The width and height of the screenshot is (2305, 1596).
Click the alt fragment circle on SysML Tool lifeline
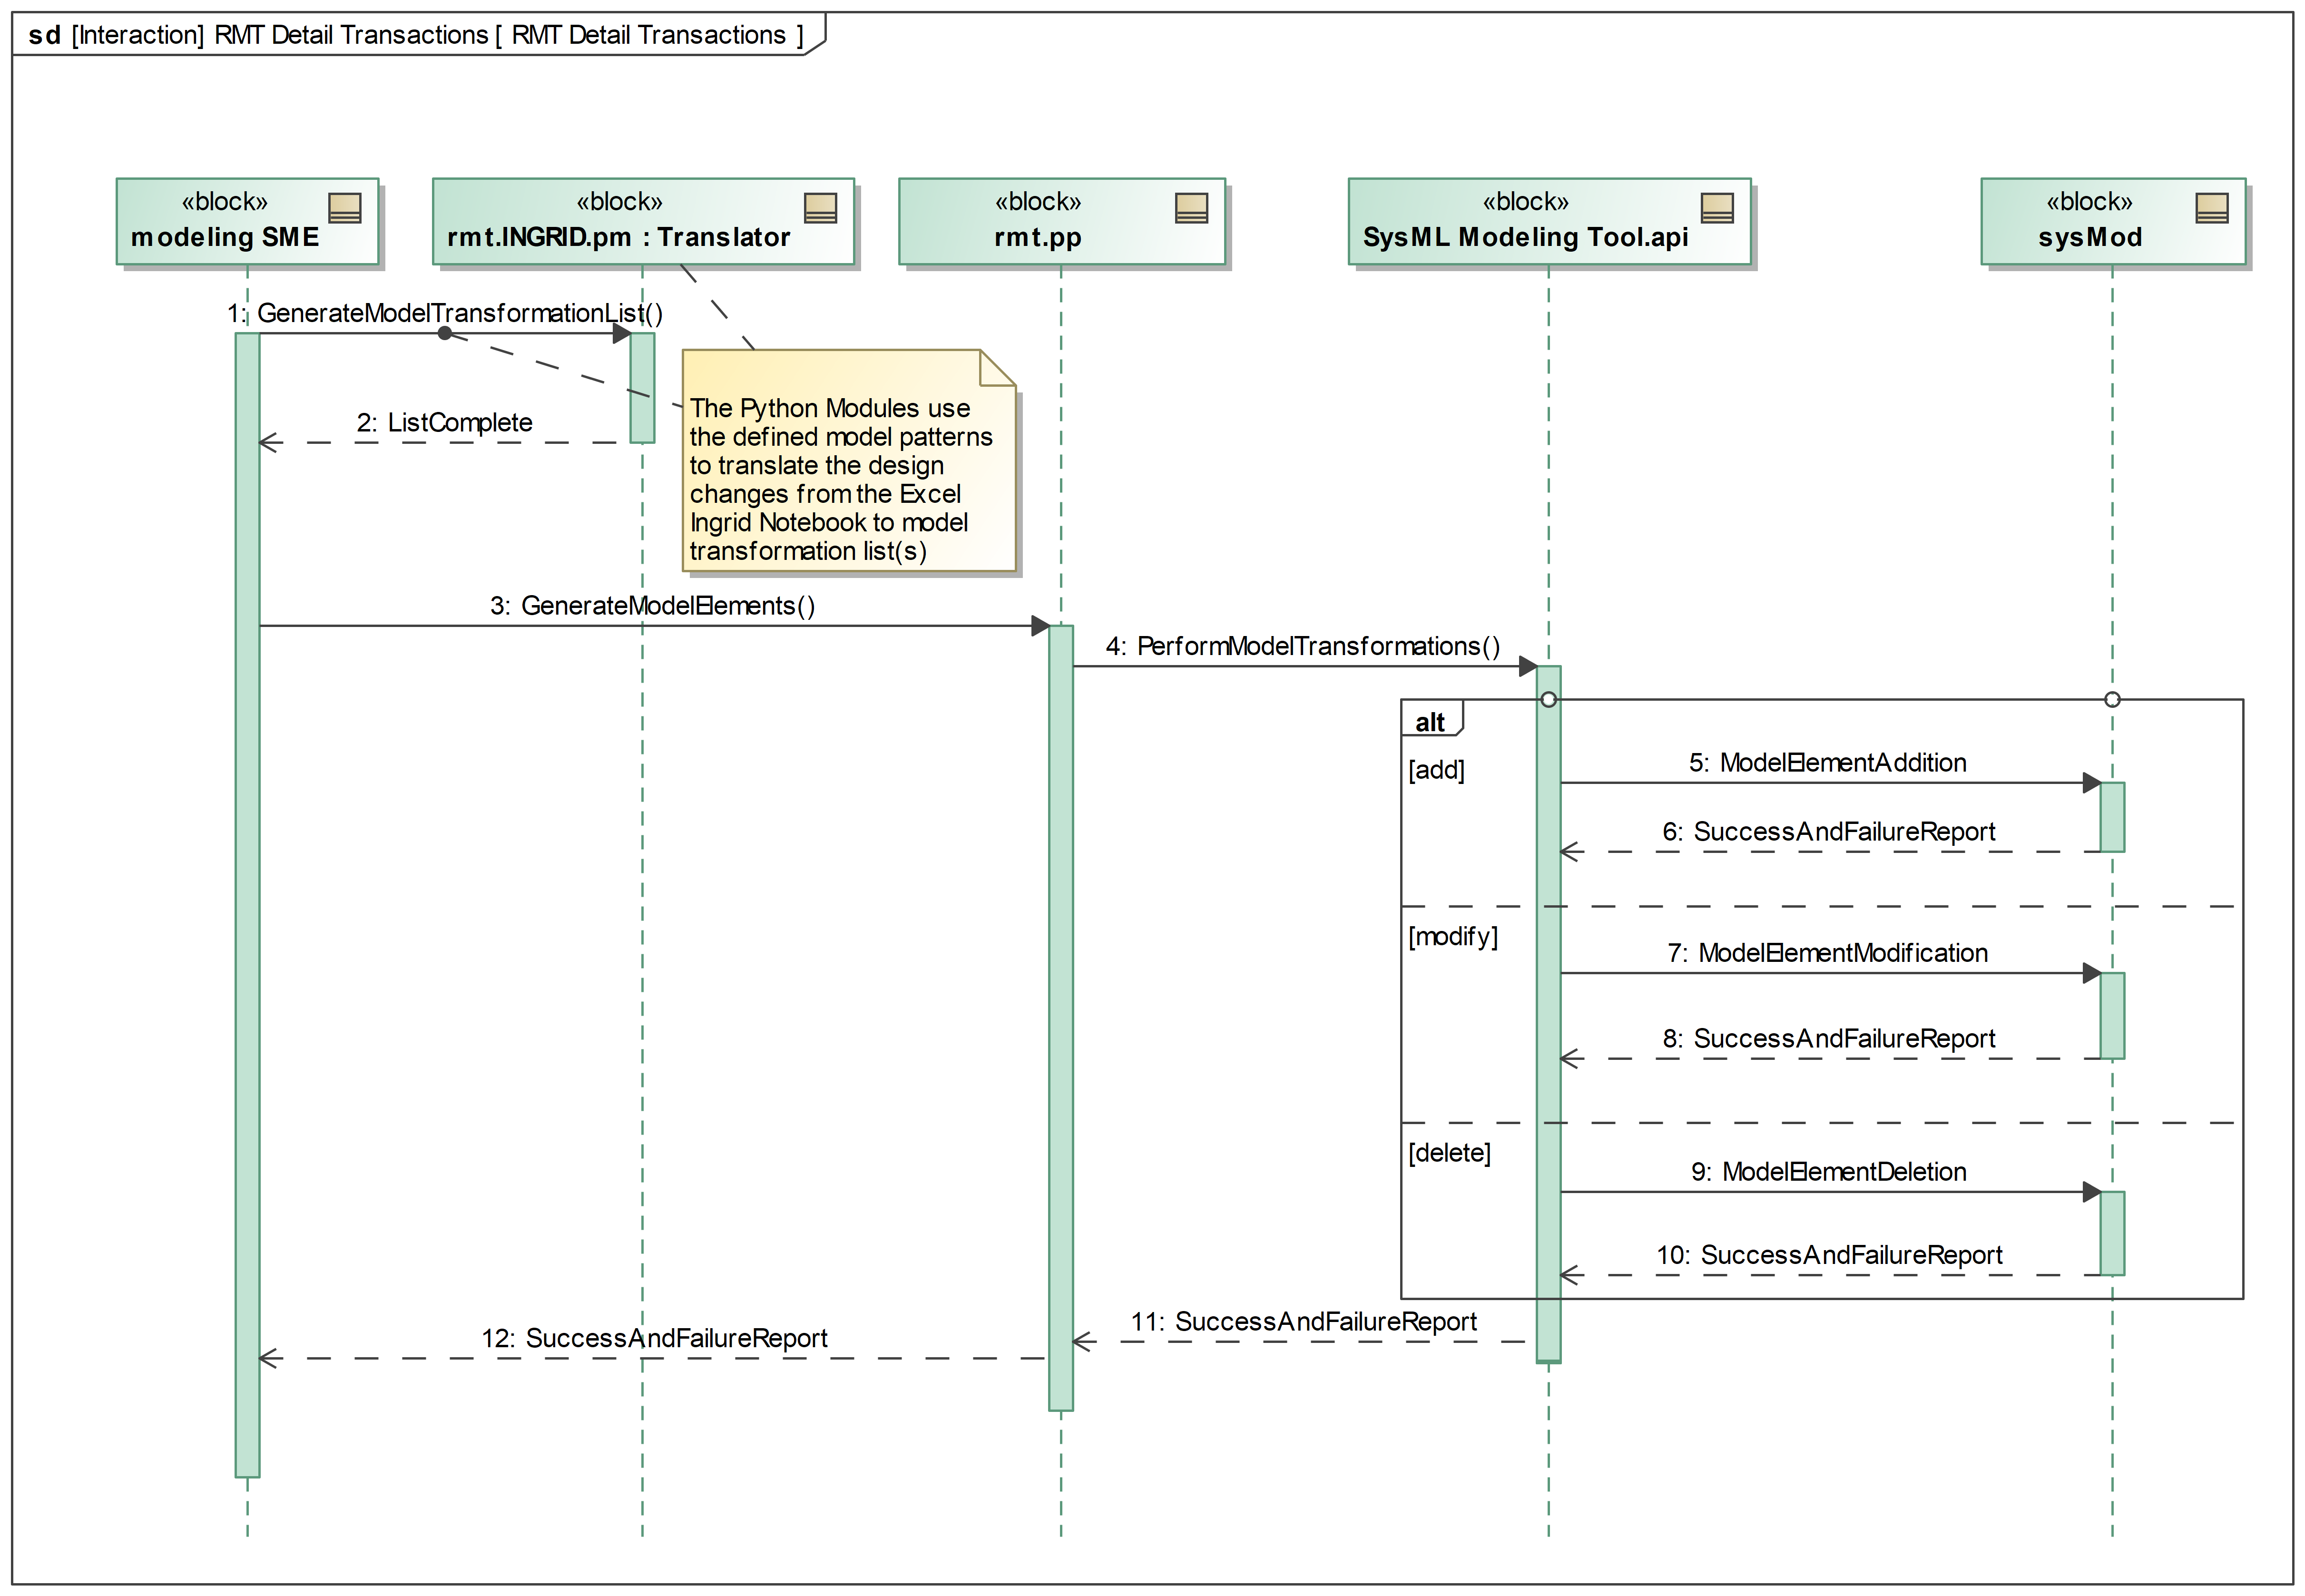[x=1548, y=700]
